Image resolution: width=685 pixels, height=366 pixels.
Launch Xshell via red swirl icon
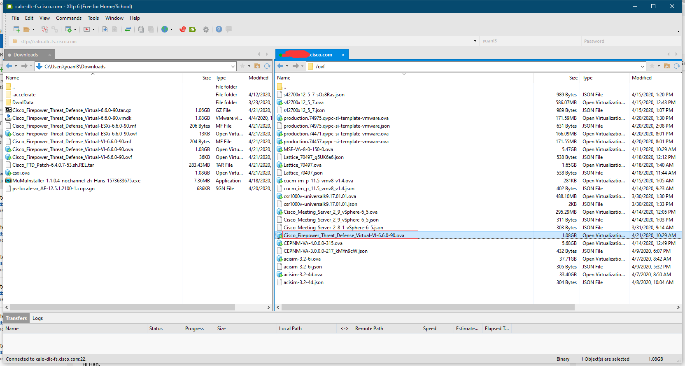(183, 29)
